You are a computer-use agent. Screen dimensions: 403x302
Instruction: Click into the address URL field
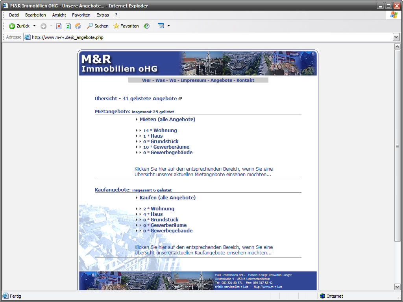(x=197, y=37)
